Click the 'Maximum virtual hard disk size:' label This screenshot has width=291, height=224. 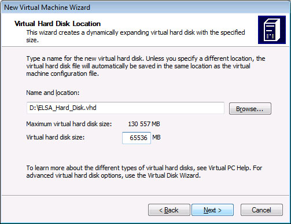tap(69, 124)
